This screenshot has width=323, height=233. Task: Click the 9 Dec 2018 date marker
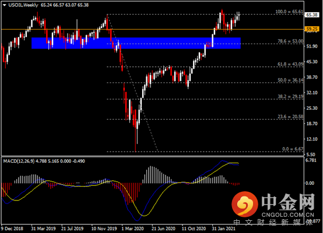click(12, 228)
